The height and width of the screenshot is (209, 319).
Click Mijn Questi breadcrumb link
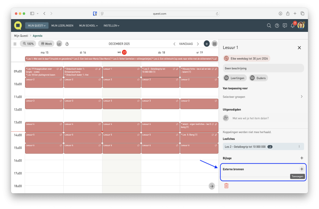click(21, 36)
